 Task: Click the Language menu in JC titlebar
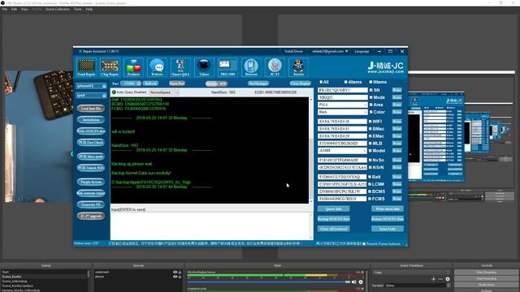point(362,51)
